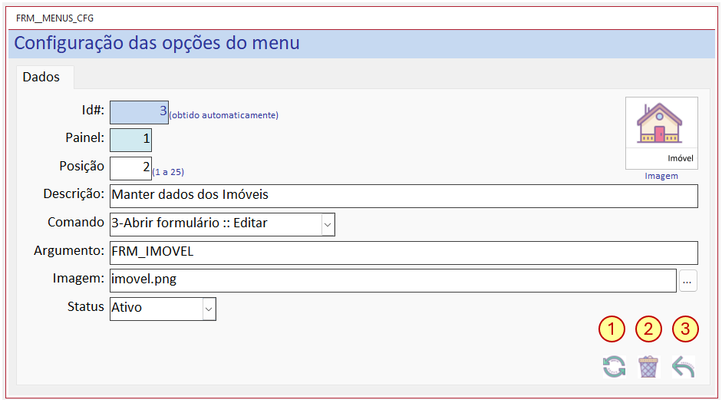This screenshot has height=400, width=722.
Task: Click the back arrow return icon
Action: [x=684, y=367]
